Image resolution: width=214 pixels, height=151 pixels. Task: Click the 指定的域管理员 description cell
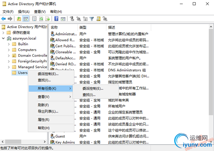tap(120, 82)
